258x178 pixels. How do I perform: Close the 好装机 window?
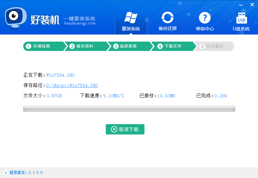coord(252,5)
